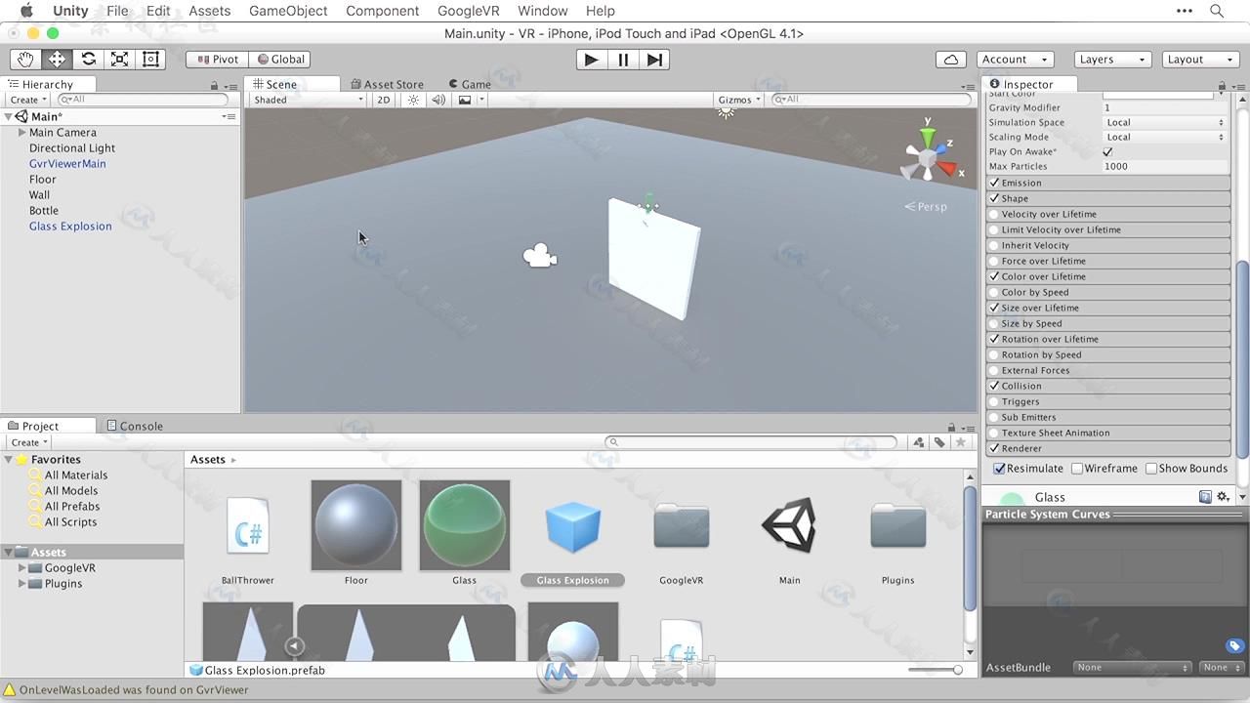The image size is (1250, 703).
Task: Disable Collision module
Action: coord(994,386)
